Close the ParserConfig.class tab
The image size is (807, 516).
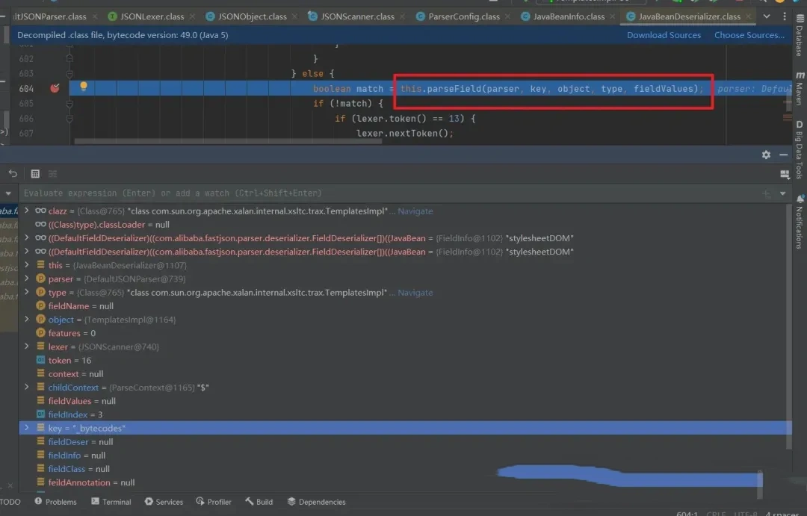pos(507,16)
